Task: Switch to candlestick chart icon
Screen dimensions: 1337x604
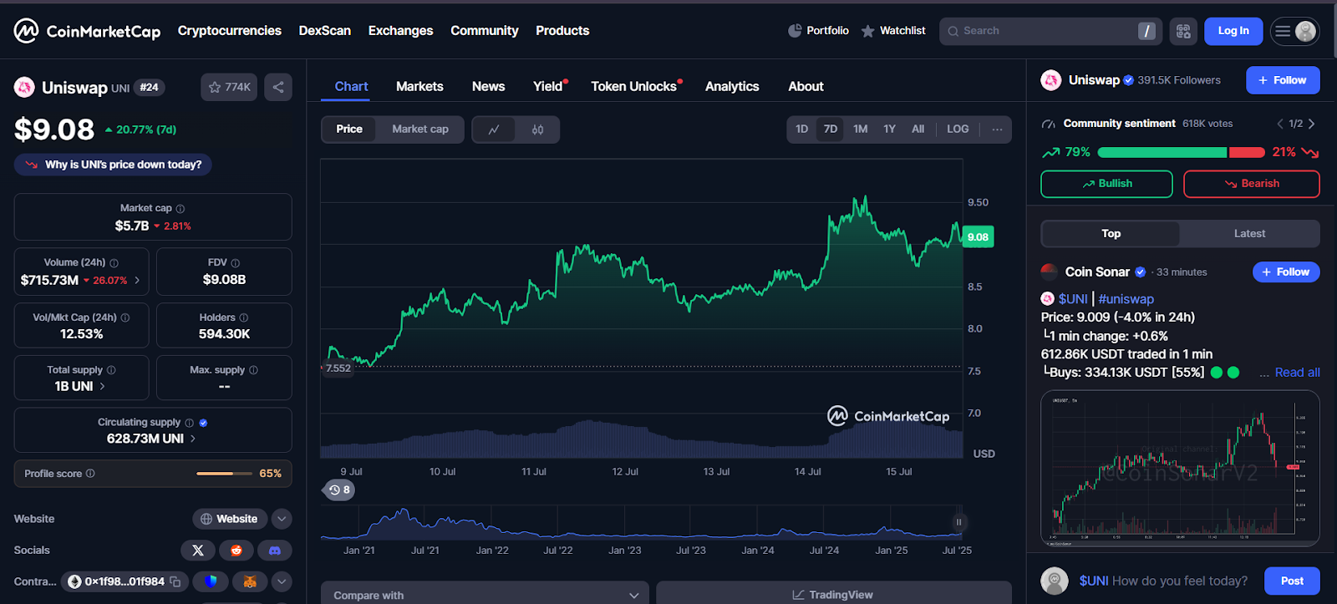Action: pos(537,129)
